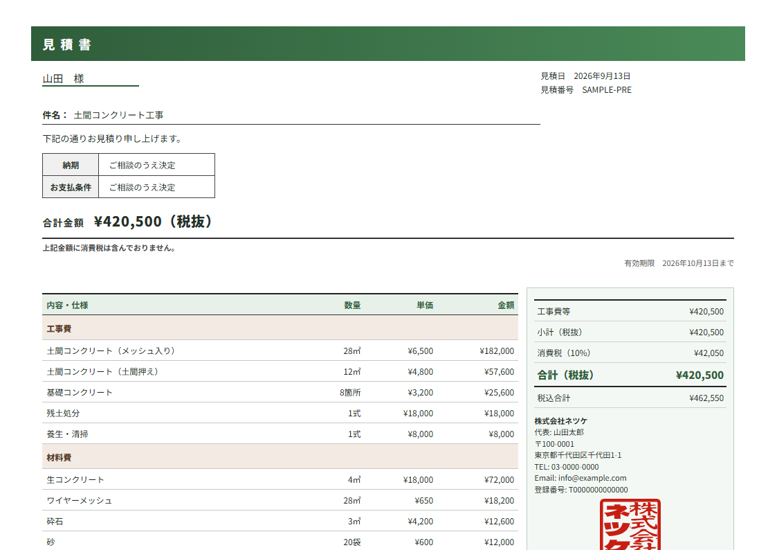Click the amount ¥72,000

click(x=499, y=479)
